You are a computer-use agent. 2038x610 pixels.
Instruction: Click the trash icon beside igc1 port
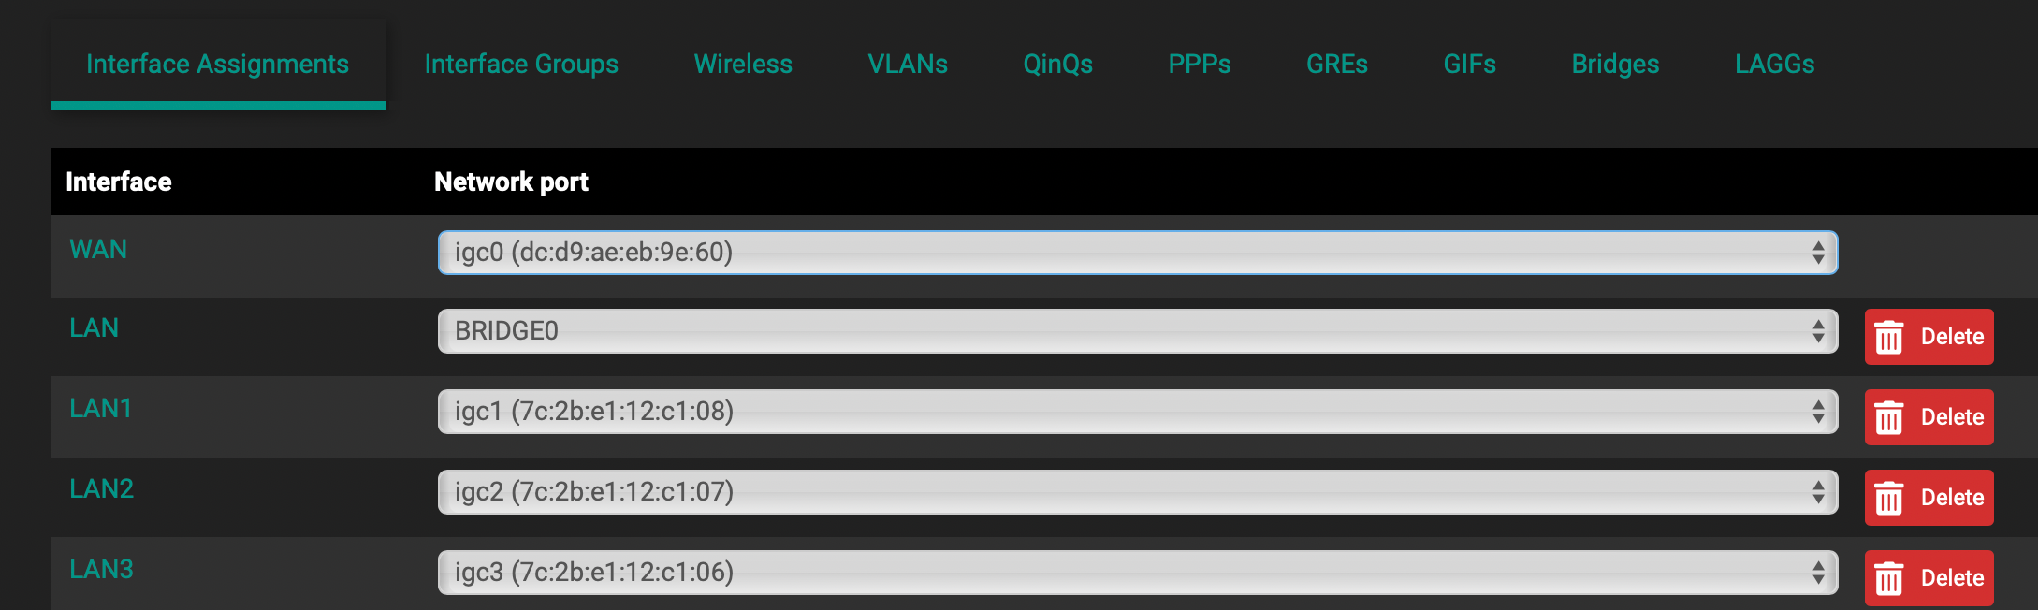[1889, 417]
